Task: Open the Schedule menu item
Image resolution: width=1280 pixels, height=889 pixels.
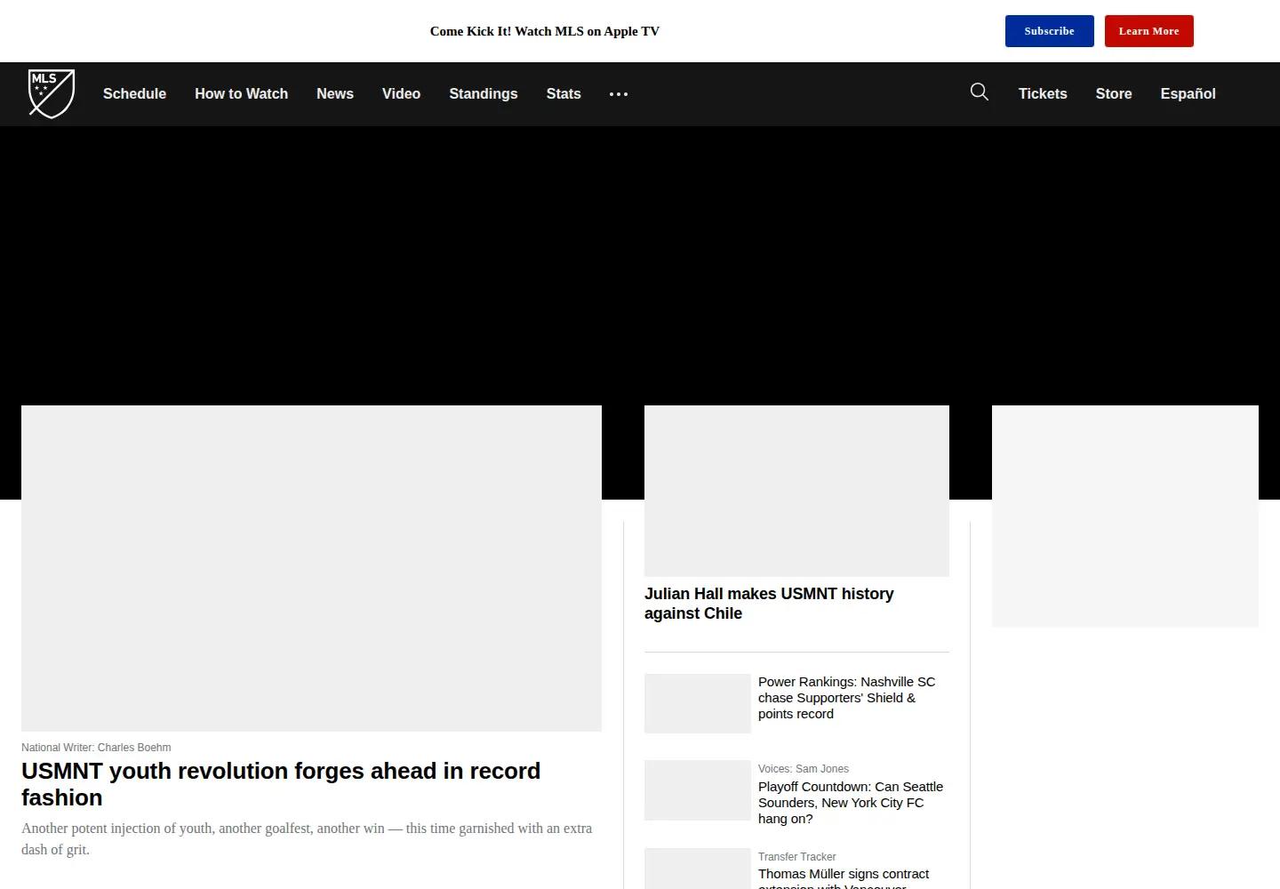Action: (x=134, y=93)
